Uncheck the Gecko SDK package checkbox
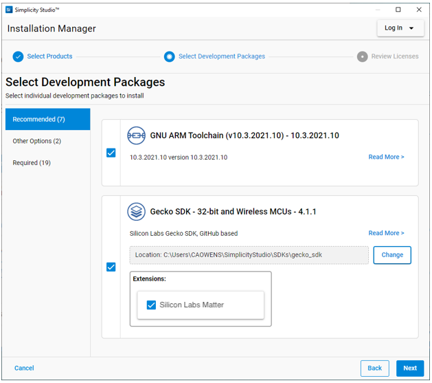 click(x=111, y=267)
